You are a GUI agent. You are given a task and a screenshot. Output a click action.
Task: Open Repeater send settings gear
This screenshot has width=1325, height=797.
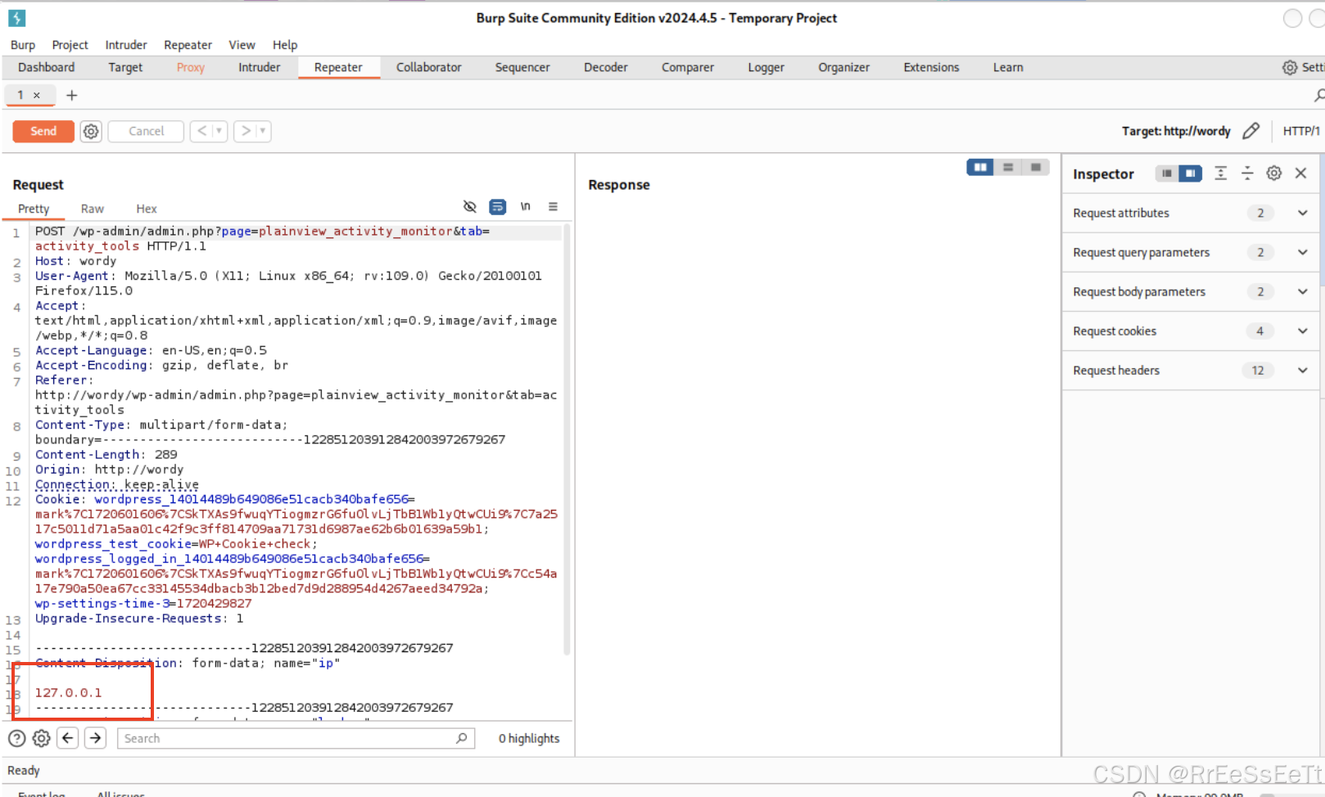pyautogui.click(x=91, y=131)
